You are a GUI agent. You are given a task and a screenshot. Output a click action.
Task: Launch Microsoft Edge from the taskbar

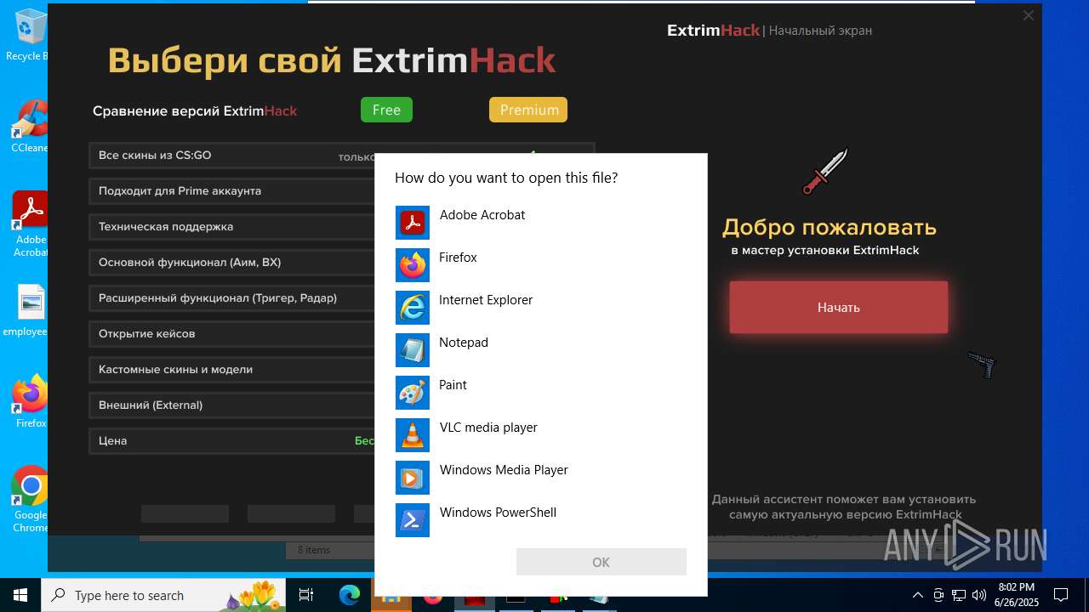click(350, 595)
